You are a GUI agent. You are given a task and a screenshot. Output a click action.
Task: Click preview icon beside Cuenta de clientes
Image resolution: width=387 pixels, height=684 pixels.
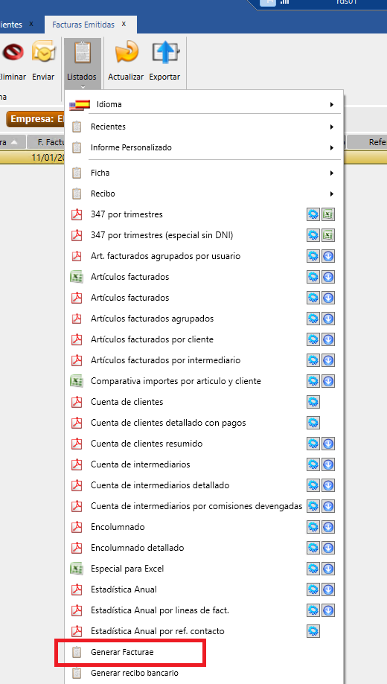313,402
